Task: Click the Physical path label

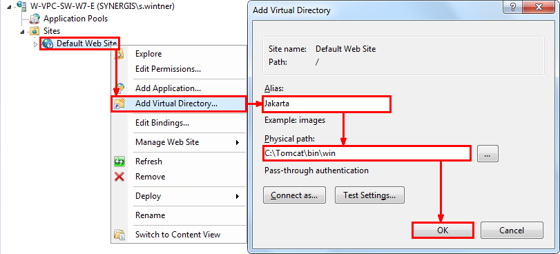Action: 290,139
